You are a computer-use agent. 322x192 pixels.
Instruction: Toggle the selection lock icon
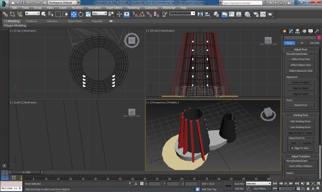pyautogui.click(x=136, y=184)
